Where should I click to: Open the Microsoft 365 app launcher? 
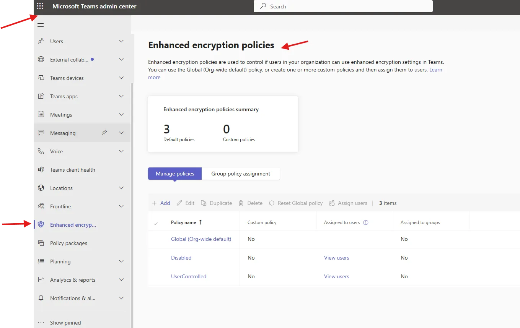pos(40,6)
